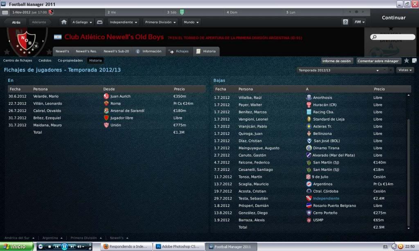Viewport: 419px width, 251px height.
Task: Click the Adelante forward button
Action: [x=39, y=22]
